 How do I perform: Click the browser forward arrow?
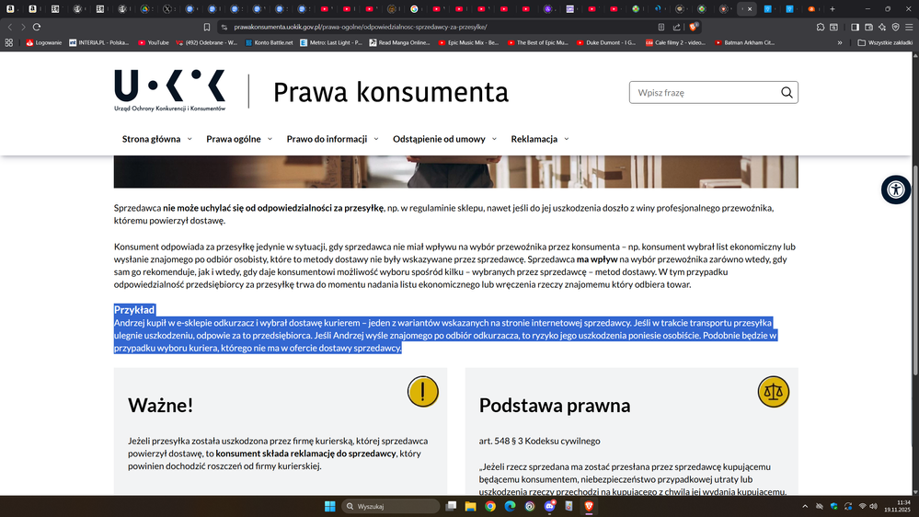[x=23, y=27]
